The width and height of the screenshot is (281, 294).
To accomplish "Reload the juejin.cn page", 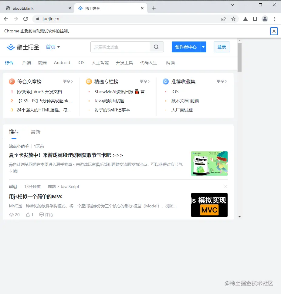I will pos(25,19).
